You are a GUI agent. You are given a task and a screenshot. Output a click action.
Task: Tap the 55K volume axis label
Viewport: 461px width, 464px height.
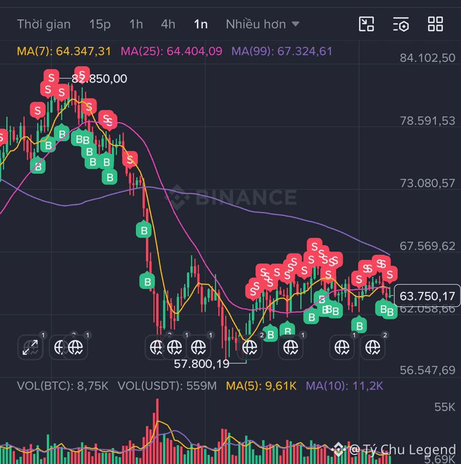[x=445, y=407]
